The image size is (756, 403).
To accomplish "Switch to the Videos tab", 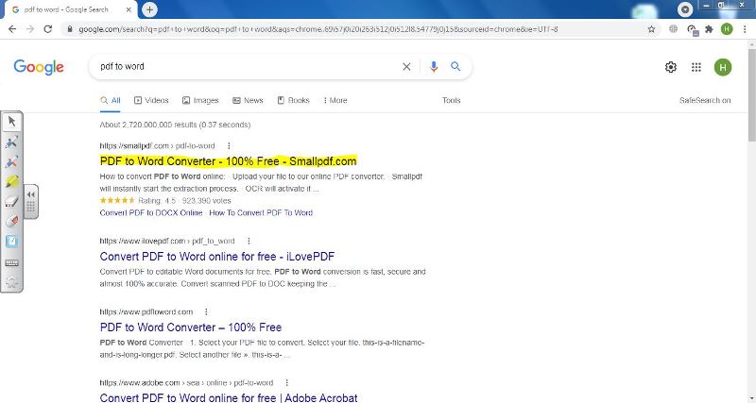I will pyautogui.click(x=151, y=101).
